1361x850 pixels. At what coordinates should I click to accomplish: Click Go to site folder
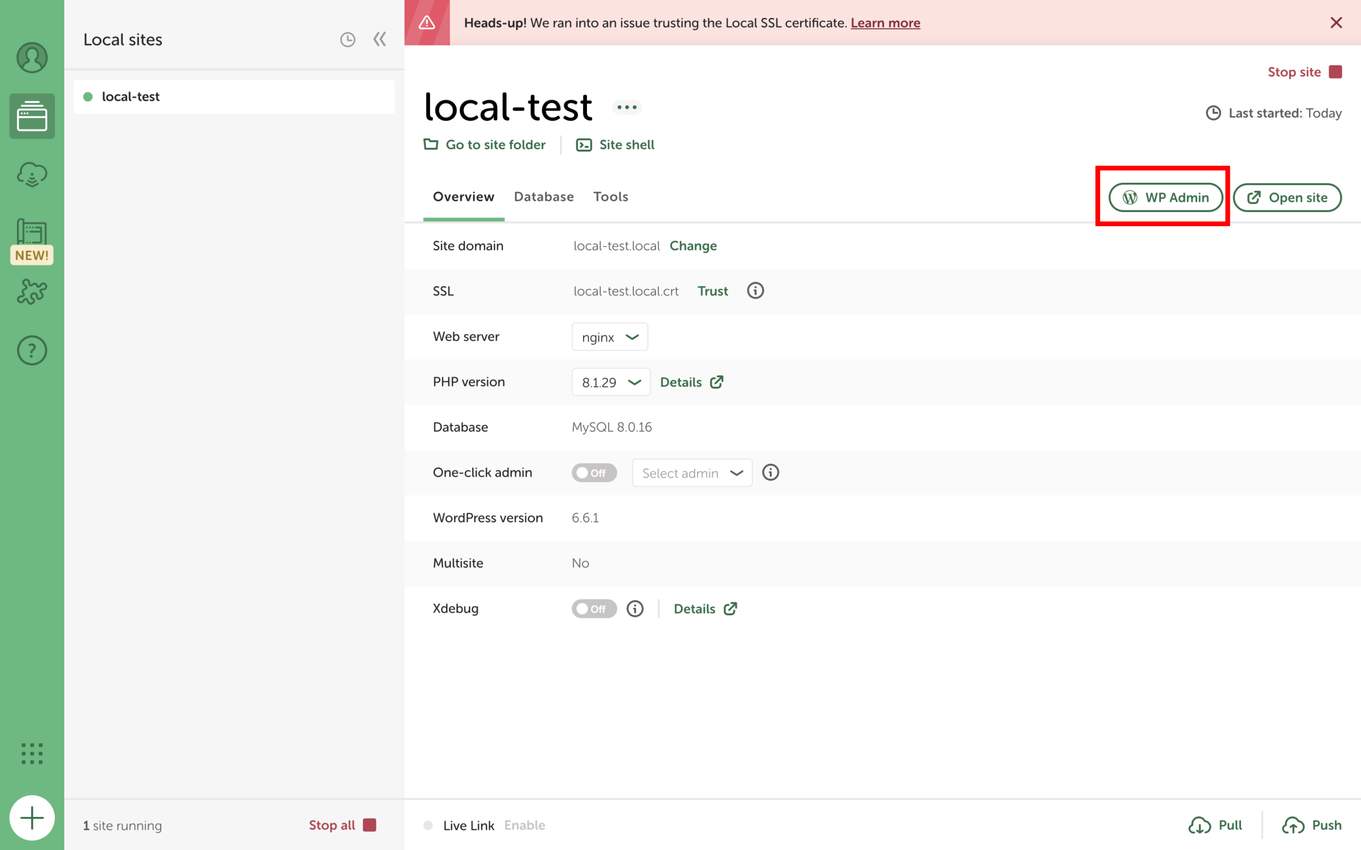point(484,144)
